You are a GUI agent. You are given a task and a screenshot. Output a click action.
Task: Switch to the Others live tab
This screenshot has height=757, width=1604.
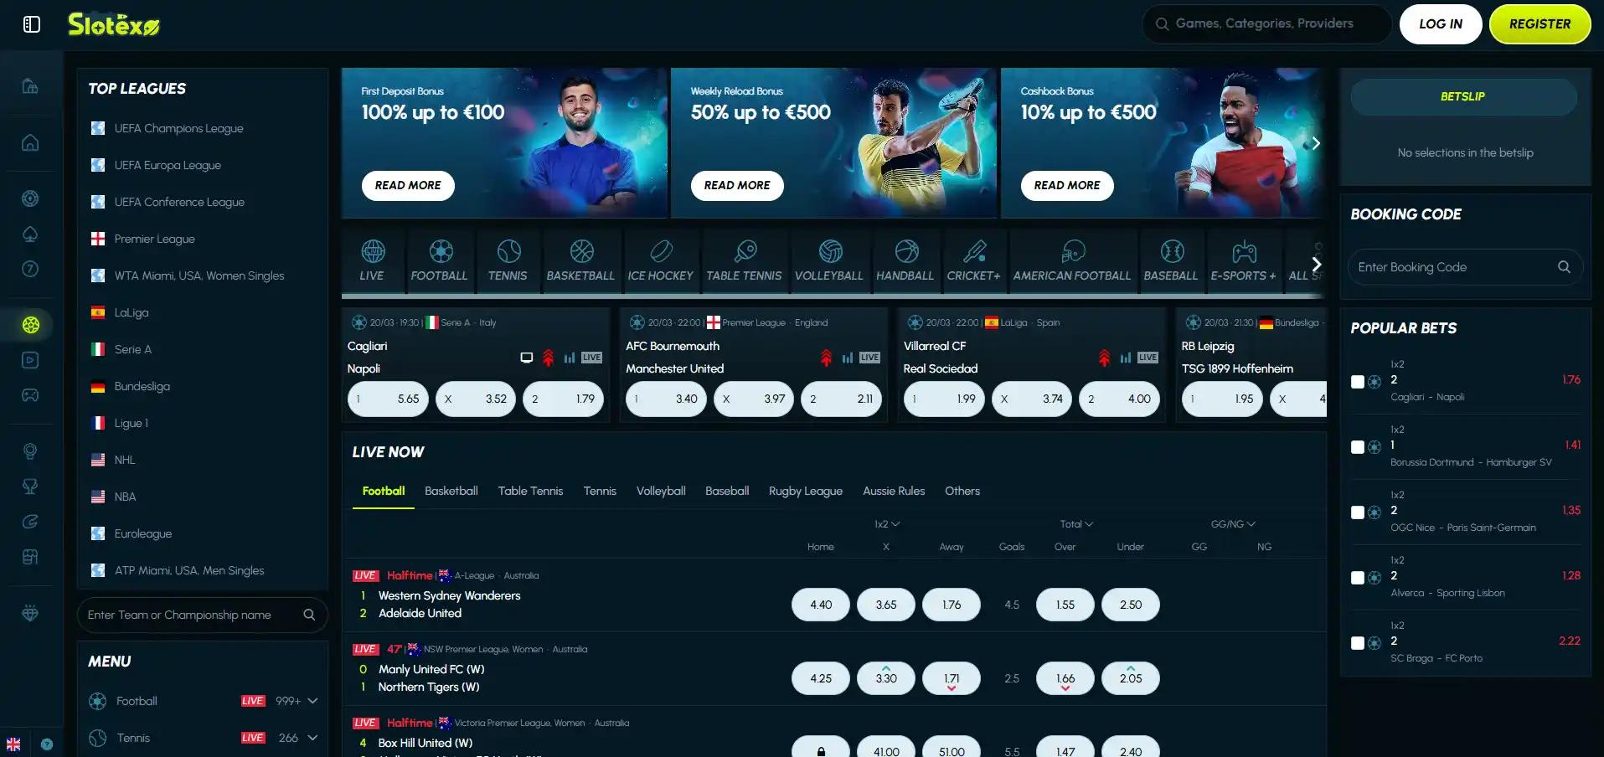coord(962,491)
